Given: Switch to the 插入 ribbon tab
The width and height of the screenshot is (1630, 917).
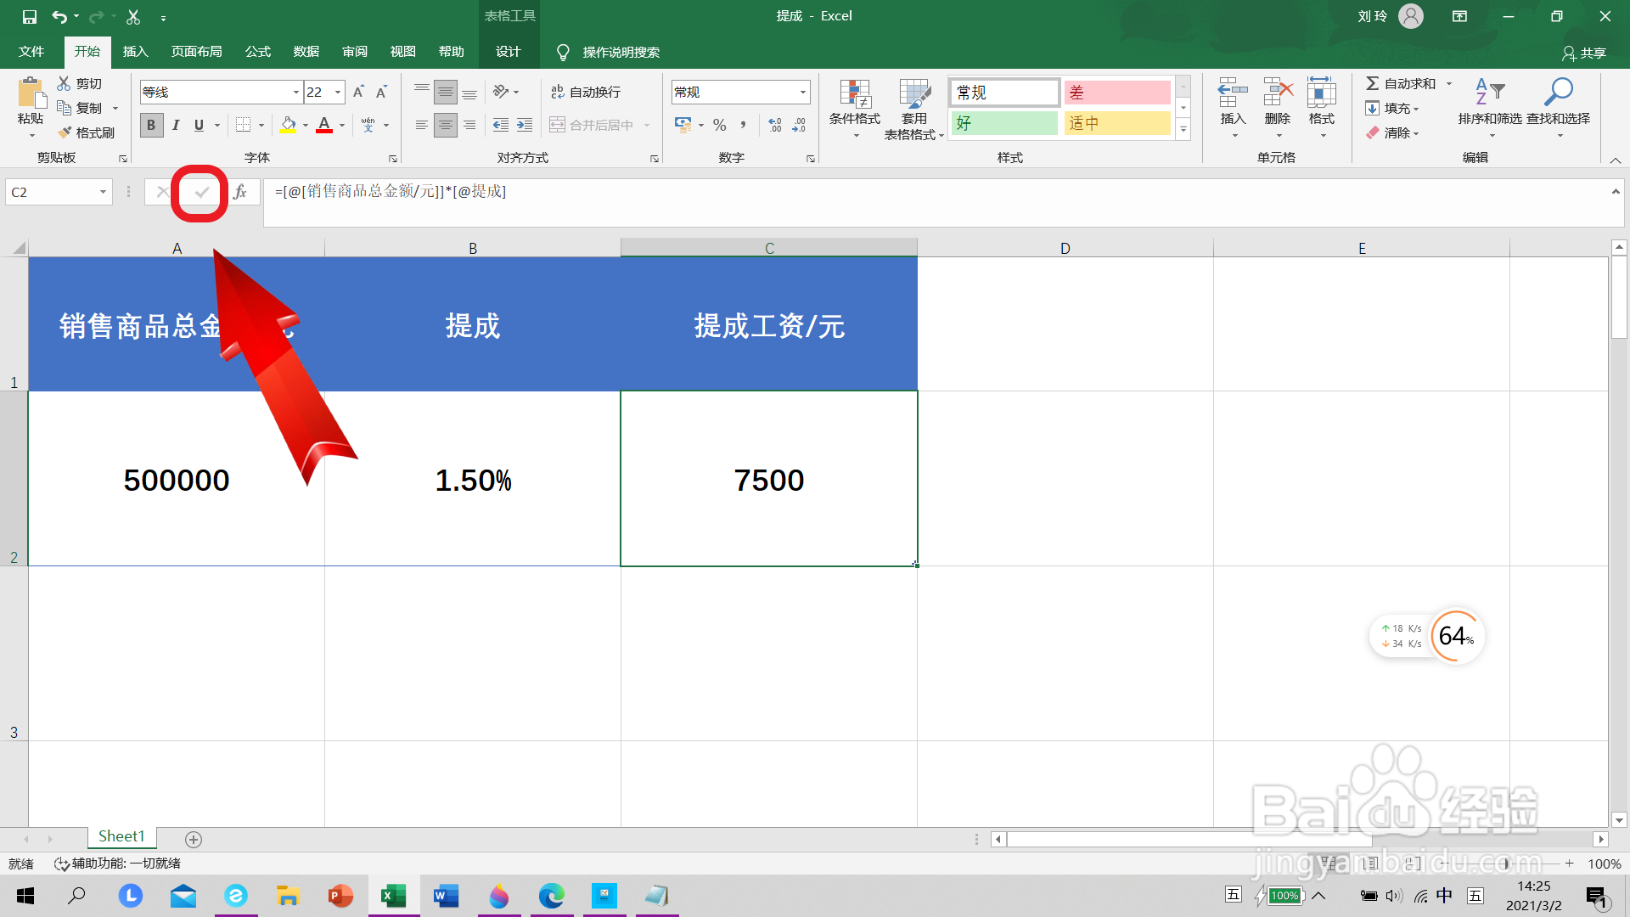Looking at the screenshot, I should 135,51.
